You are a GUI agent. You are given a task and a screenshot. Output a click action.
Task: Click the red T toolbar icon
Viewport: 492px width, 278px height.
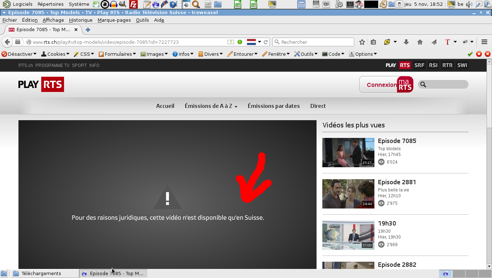point(448,42)
